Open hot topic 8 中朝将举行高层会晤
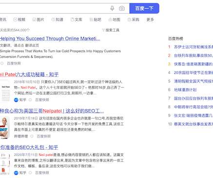This screenshot has width=213, height=178. [x=194, y=107]
